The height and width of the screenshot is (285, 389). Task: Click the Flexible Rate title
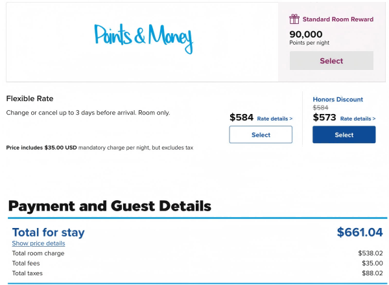point(30,98)
